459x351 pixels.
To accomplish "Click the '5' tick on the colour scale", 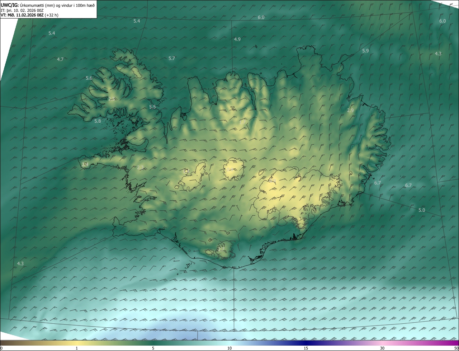I will pyautogui.click(x=153, y=348).
